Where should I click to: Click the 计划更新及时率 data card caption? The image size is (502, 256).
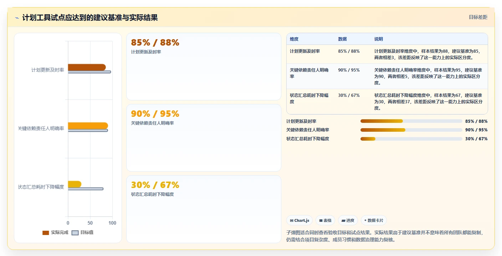click(x=146, y=52)
